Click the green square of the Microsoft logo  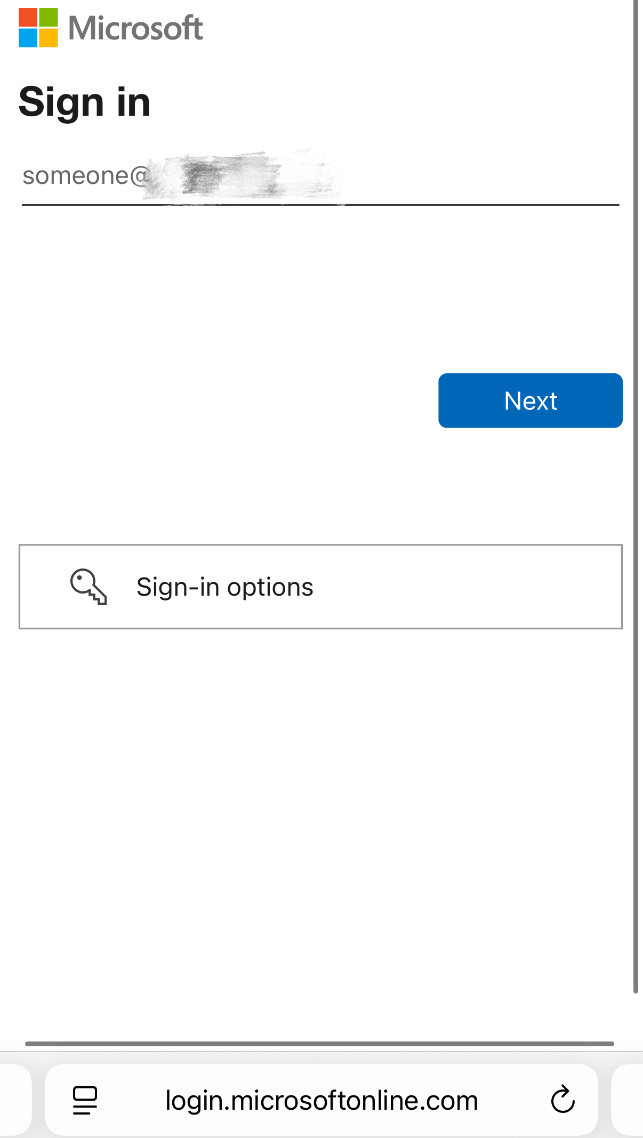tap(48, 18)
